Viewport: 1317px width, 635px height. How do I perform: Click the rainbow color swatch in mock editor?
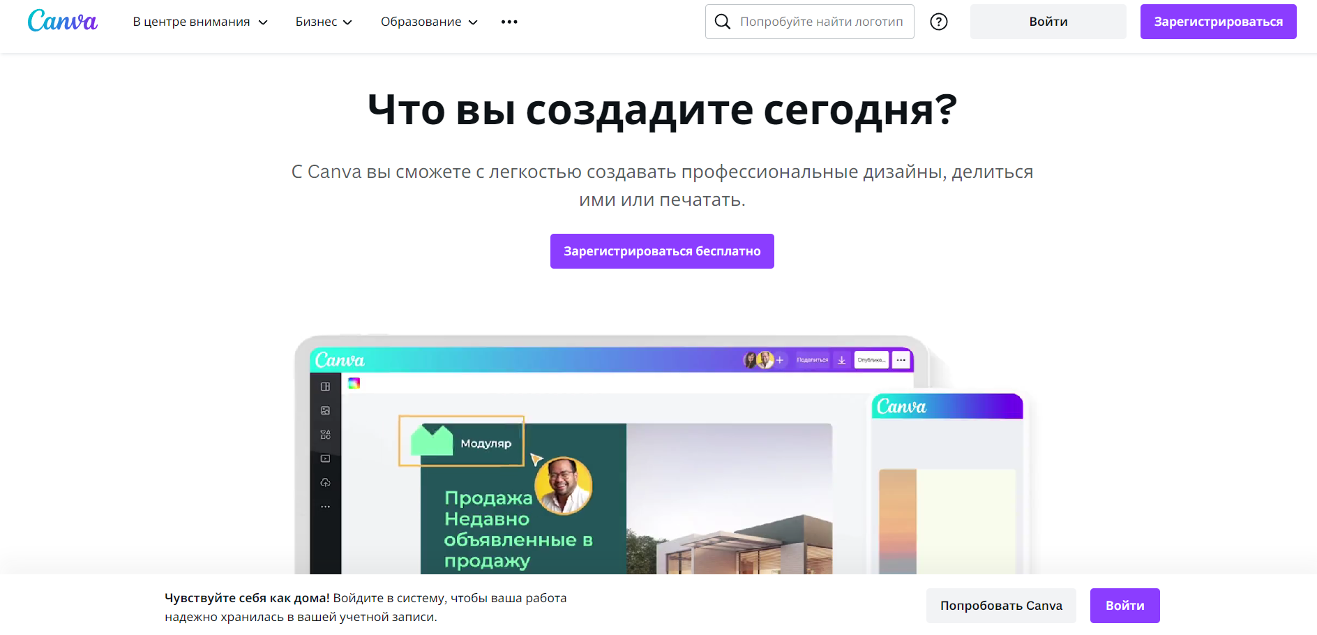coord(354,383)
